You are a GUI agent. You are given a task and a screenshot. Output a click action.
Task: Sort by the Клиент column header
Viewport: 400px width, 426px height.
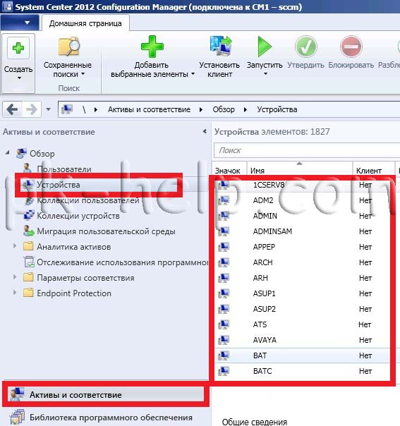[x=373, y=171]
